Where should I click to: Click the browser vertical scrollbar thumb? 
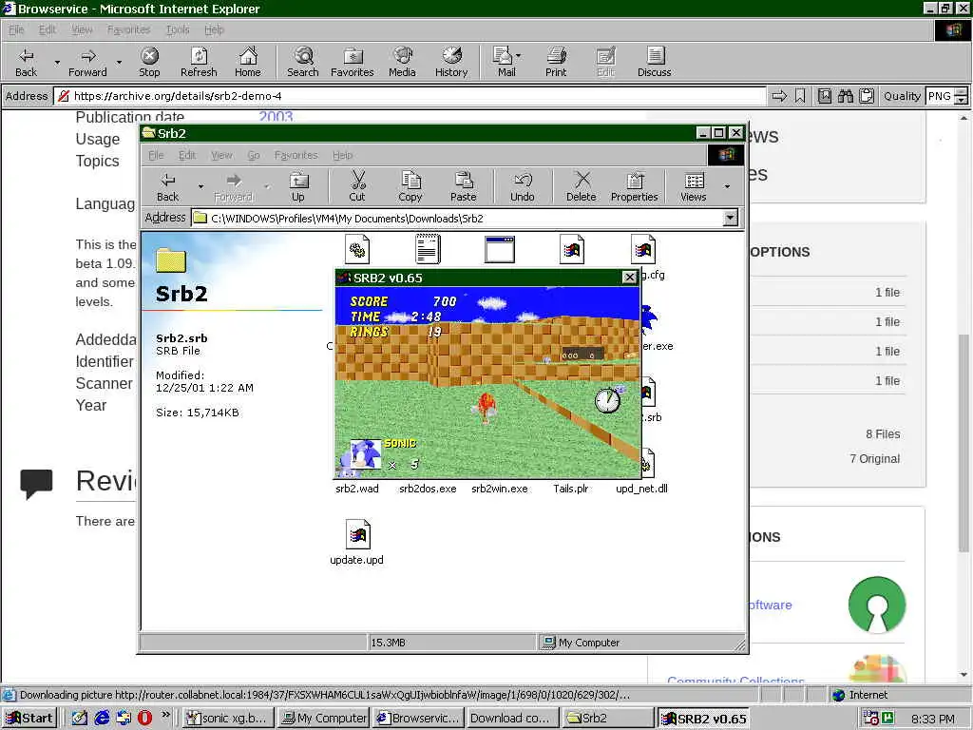click(x=963, y=442)
